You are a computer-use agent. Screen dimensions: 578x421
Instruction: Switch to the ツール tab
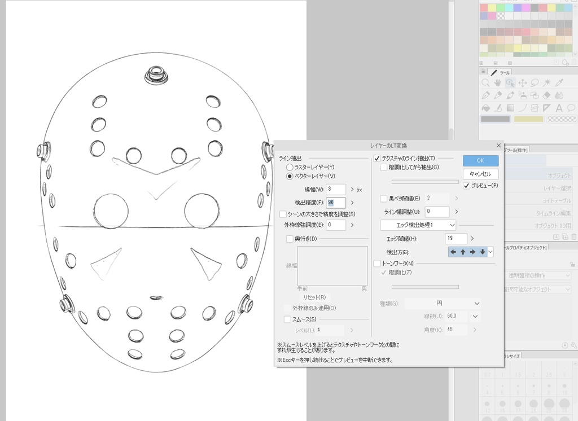tap(500, 72)
